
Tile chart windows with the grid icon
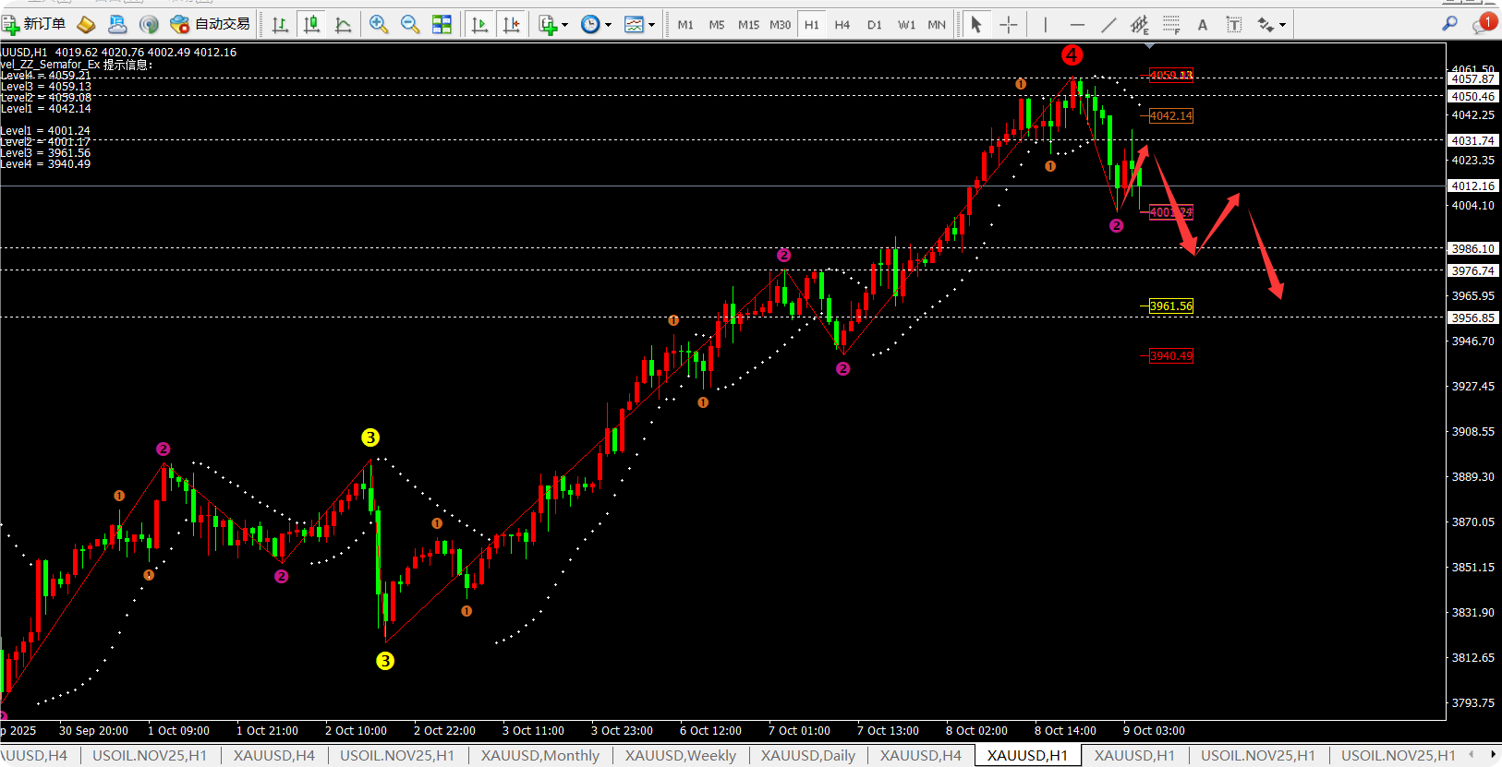click(x=442, y=25)
